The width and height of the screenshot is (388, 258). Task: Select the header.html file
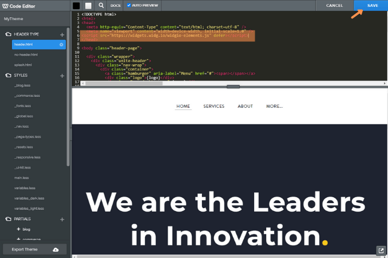[x=39, y=44]
